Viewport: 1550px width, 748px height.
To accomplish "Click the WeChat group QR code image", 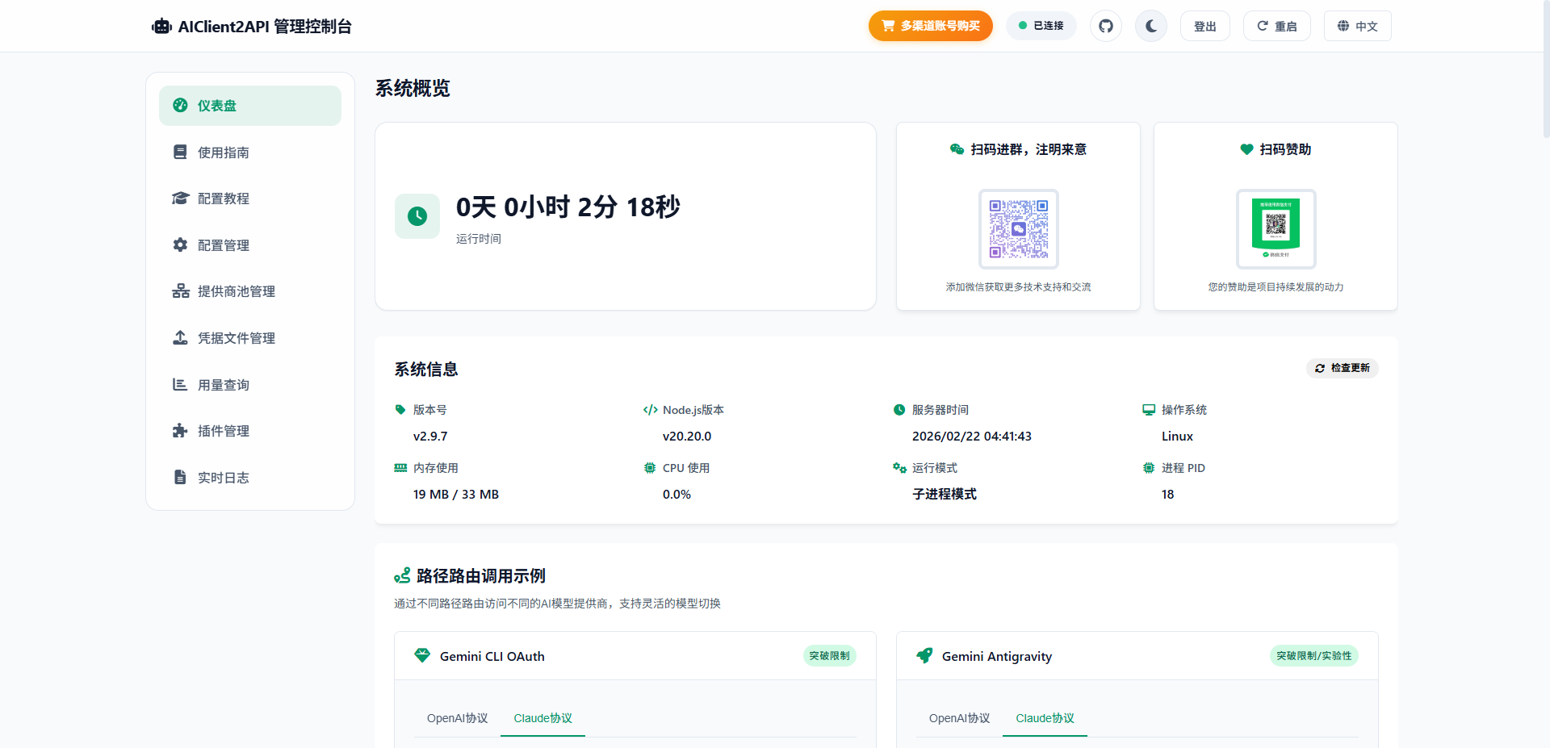I will pos(1018,229).
